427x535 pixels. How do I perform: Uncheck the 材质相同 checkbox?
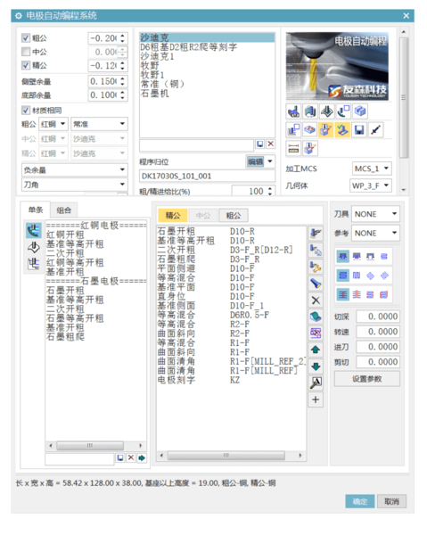(26, 110)
